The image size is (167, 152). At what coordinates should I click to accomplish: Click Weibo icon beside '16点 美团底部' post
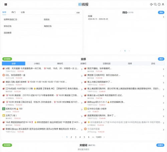[x=4, y=122]
